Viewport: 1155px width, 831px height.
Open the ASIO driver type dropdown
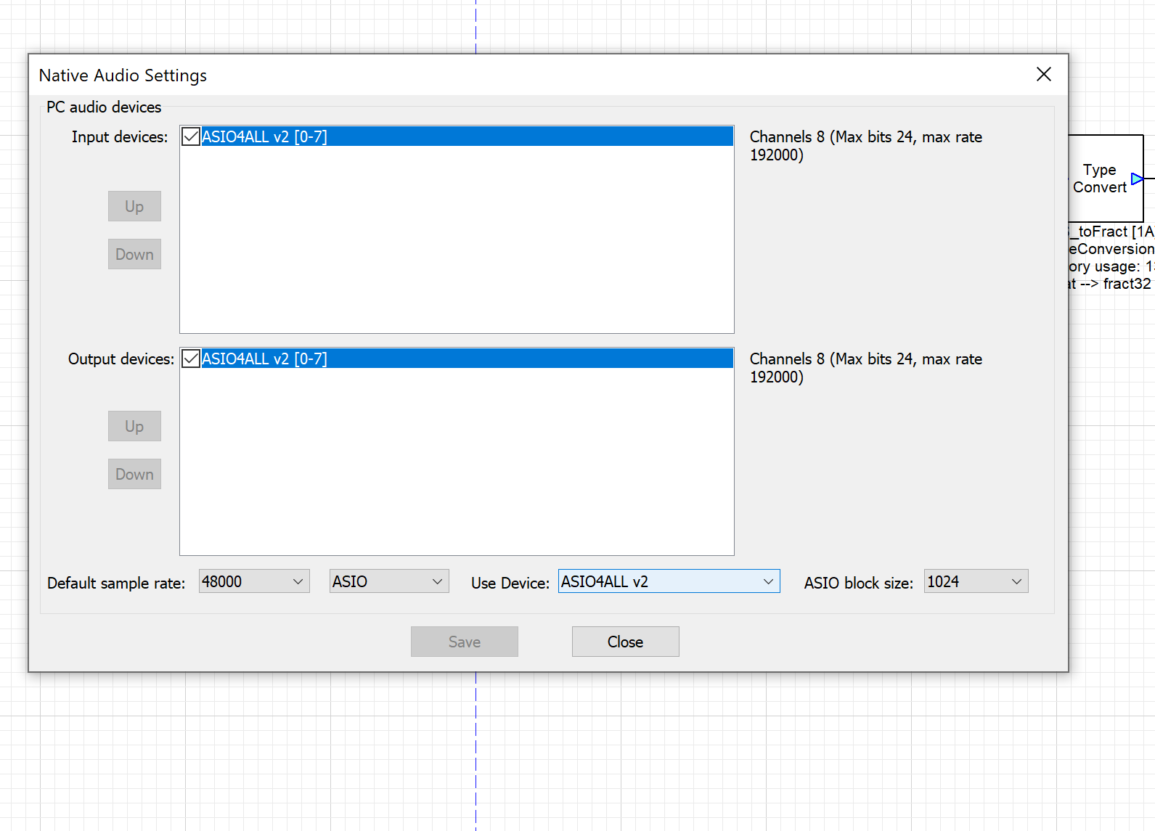[x=388, y=581]
